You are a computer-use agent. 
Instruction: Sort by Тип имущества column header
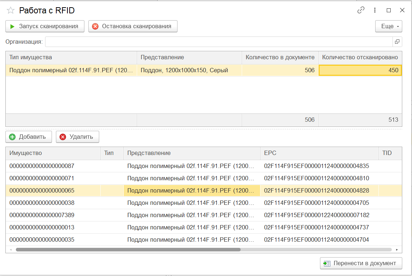click(x=71, y=57)
